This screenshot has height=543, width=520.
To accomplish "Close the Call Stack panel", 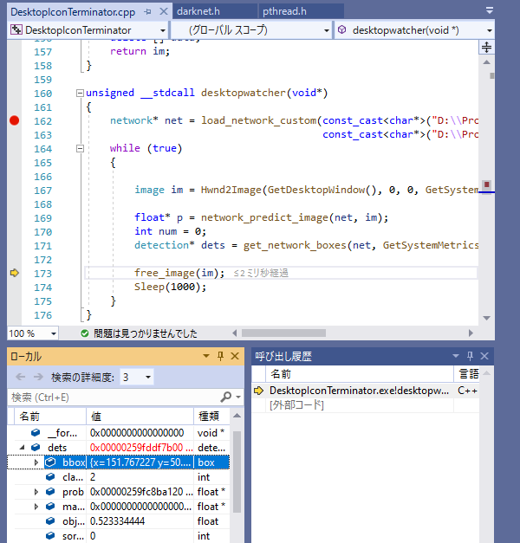I will pos(484,356).
